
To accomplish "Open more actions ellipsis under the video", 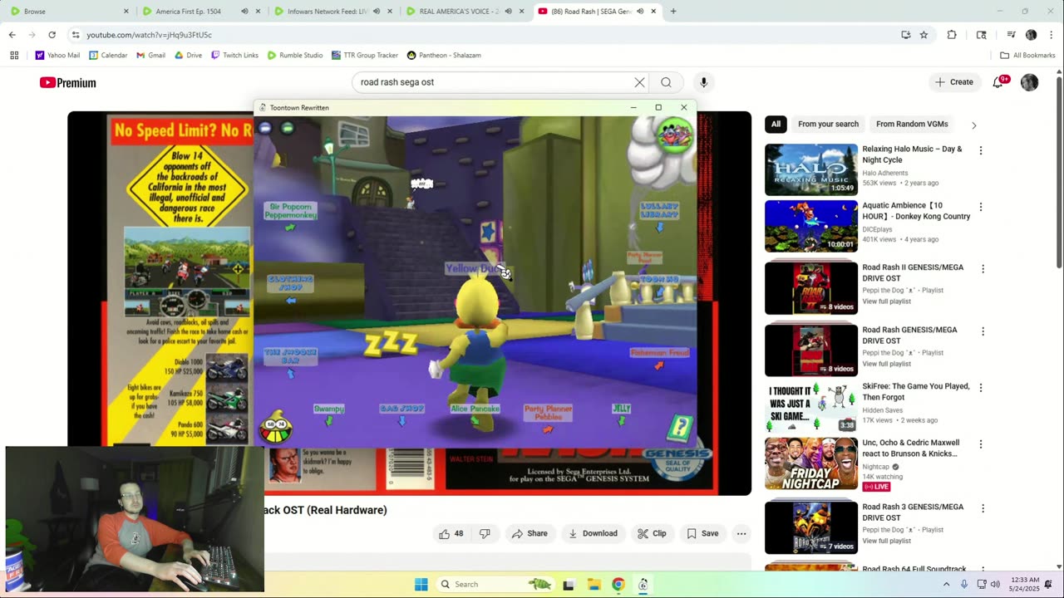I will 741,533.
